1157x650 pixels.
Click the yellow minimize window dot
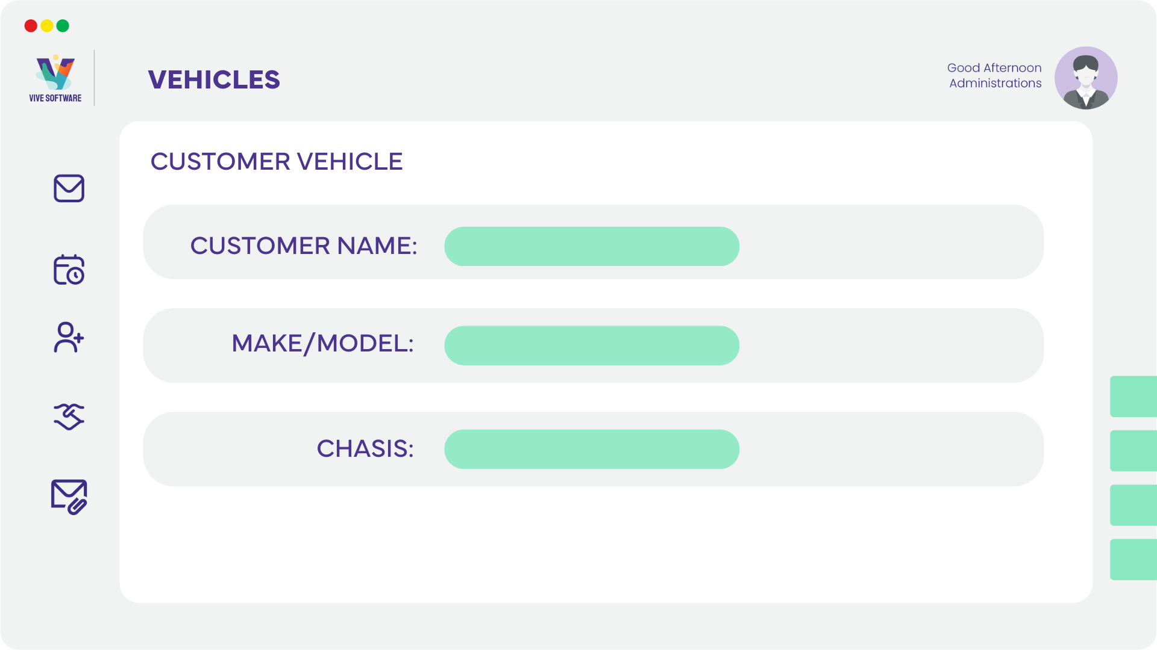(x=47, y=26)
